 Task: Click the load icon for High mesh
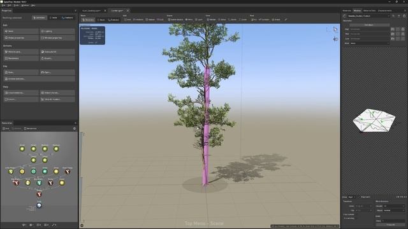(393, 29)
